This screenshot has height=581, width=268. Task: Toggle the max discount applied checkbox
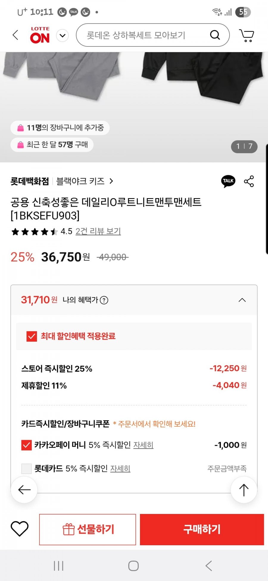[32, 336]
